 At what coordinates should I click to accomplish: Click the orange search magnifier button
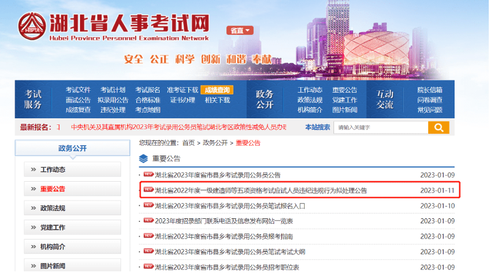[x=439, y=127]
